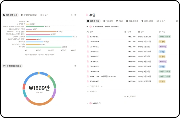Click the ₩1869만 total in donut center
The width and height of the screenshot is (180, 118).
point(39,88)
